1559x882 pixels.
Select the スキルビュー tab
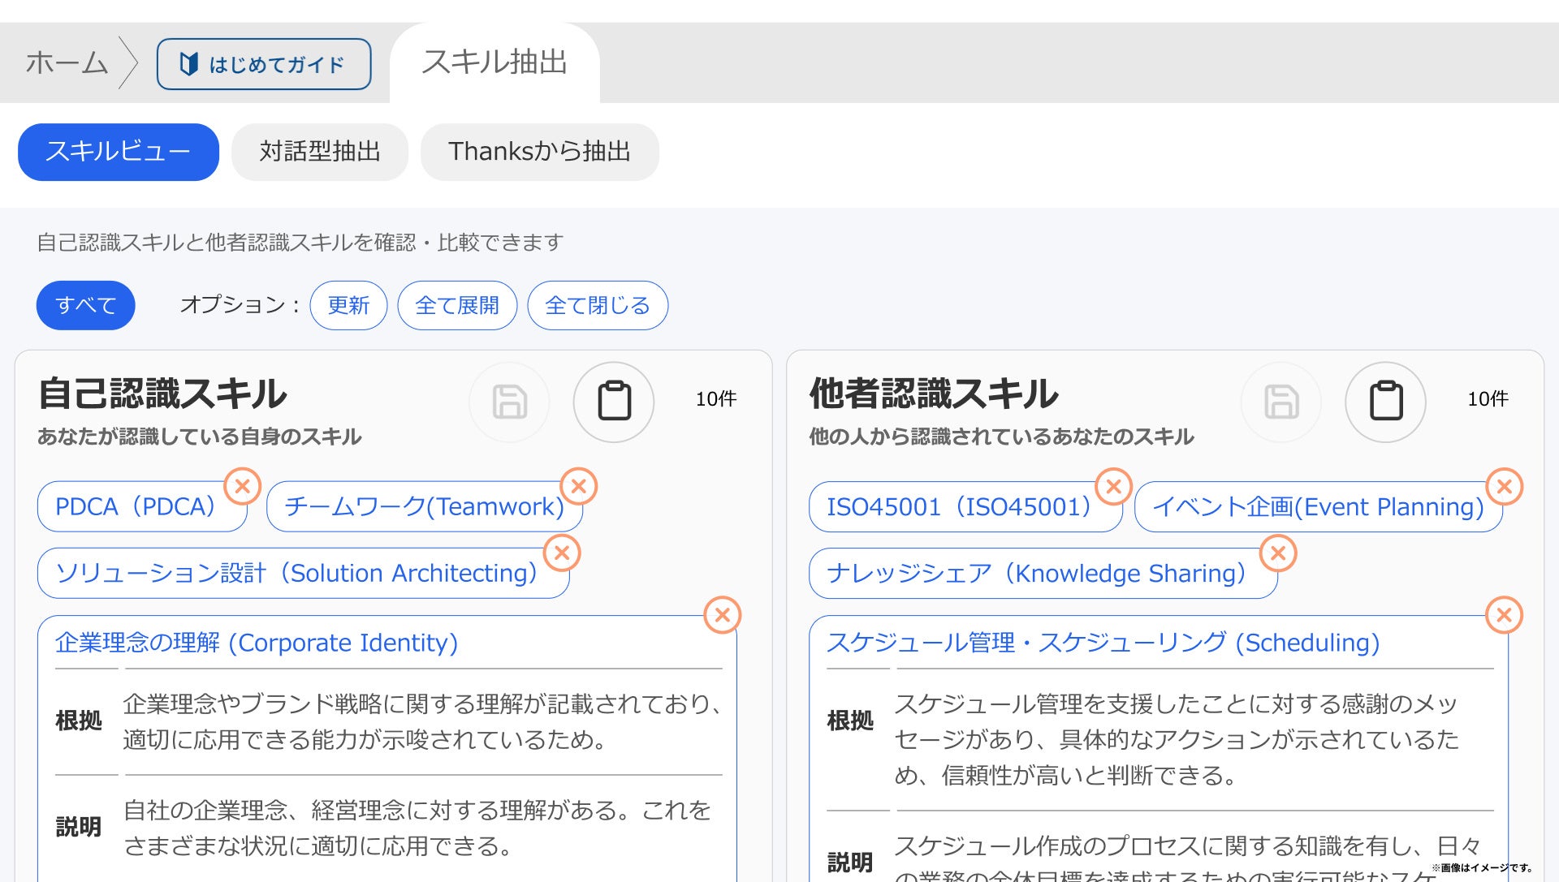tap(119, 152)
